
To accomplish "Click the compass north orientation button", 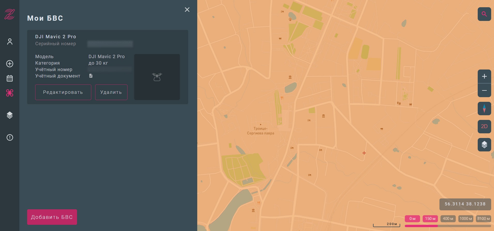I will [484, 108].
